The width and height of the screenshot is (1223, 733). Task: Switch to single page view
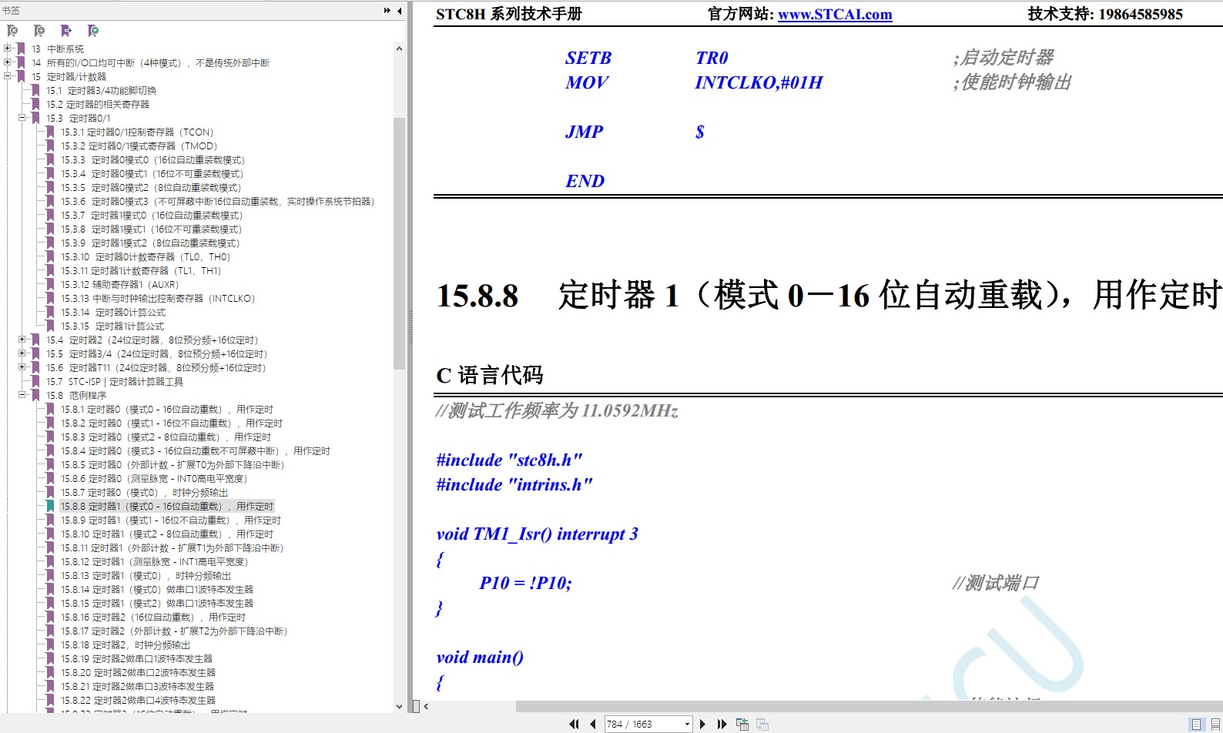(x=1196, y=724)
